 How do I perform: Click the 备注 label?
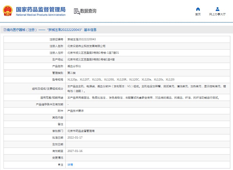pos(60,124)
